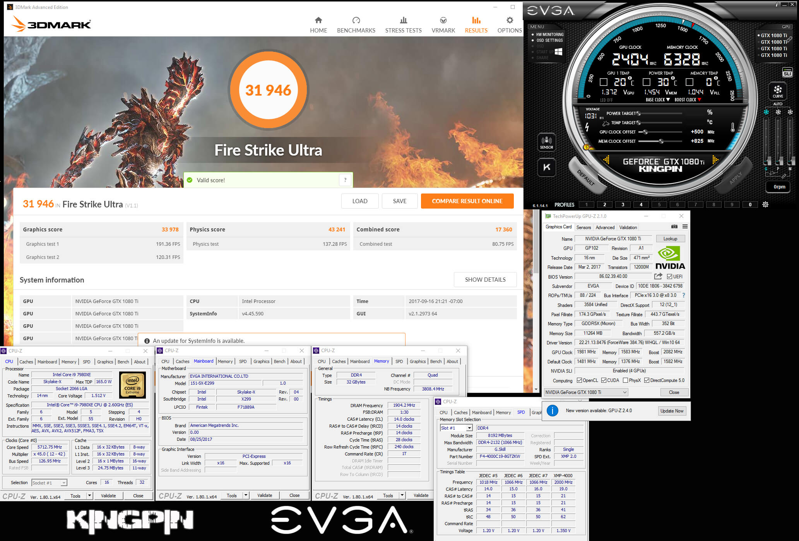Switch to the Results tab in 3DMark
Viewport: 799px width, 541px height.
point(476,25)
